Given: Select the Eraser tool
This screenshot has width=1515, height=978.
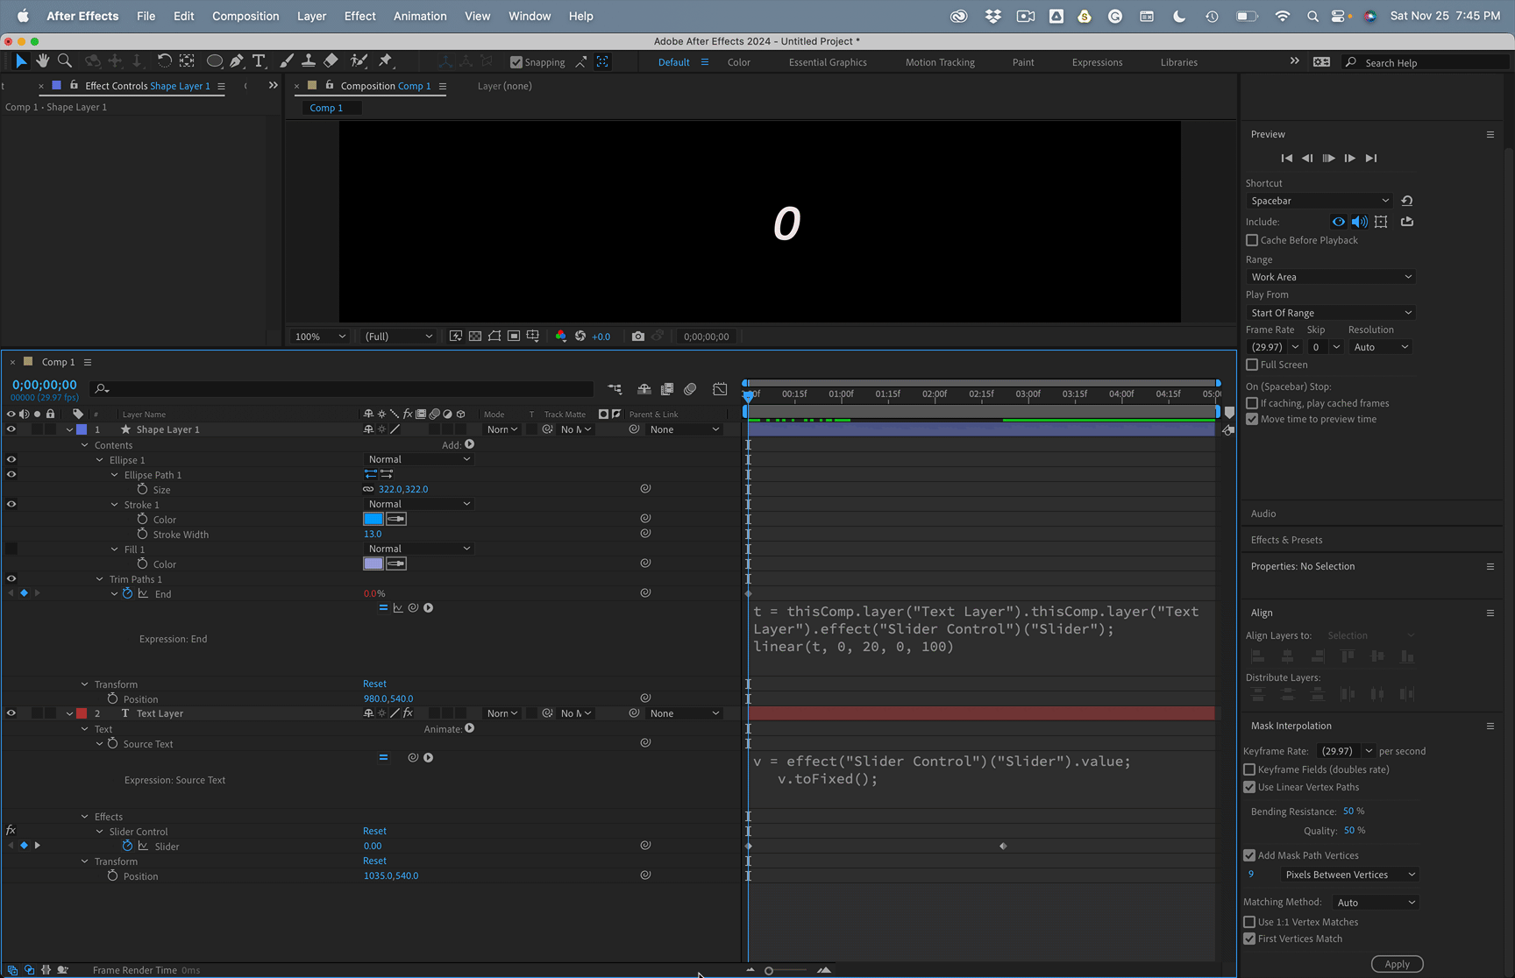Looking at the screenshot, I should click(x=331, y=60).
